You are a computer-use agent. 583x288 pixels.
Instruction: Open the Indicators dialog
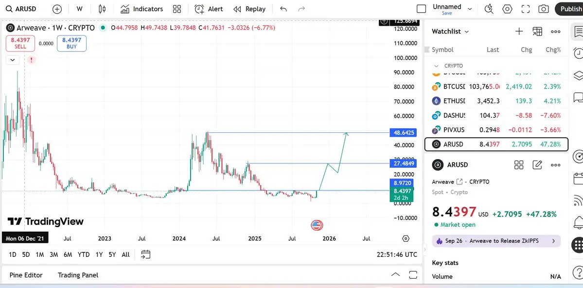[x=141, y=9]
